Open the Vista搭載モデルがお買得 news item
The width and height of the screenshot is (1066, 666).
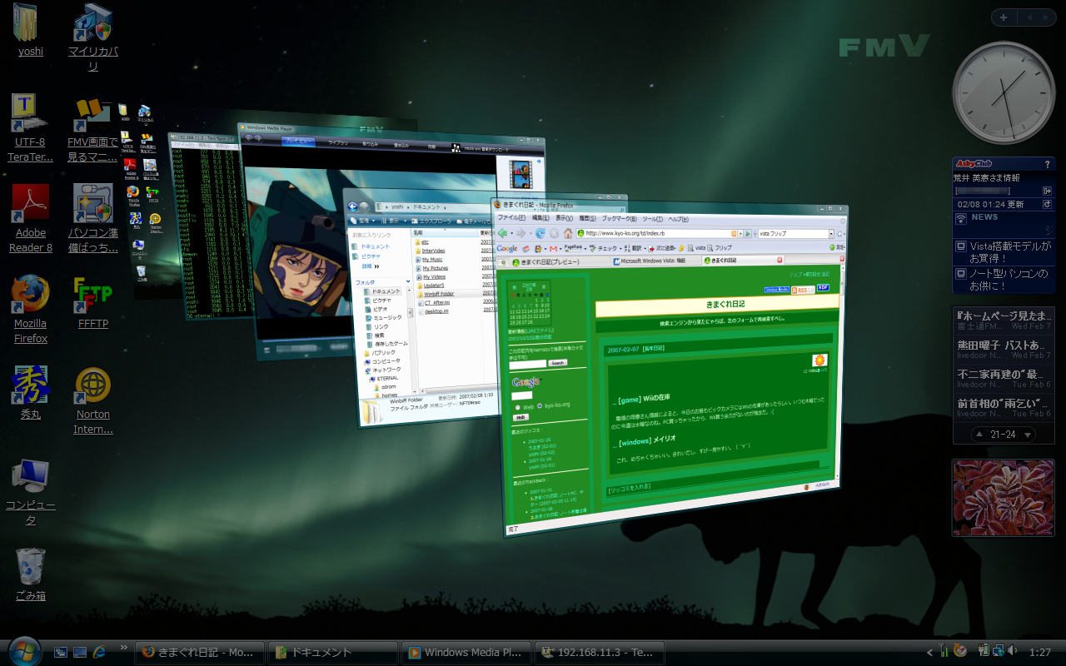tap(1003, 251)
